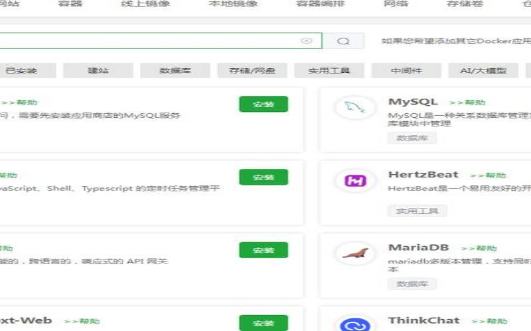The width and height of the screenshot is (531, 331).
Task: Open the 存储卷 tab
Action: [465, 4]
